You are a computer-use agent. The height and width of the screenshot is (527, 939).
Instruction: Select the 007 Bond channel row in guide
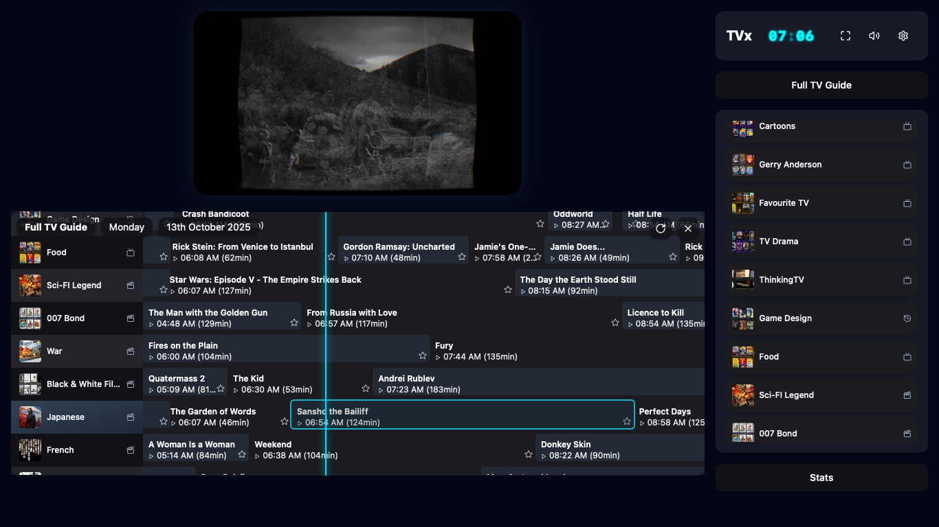(77, 318)
